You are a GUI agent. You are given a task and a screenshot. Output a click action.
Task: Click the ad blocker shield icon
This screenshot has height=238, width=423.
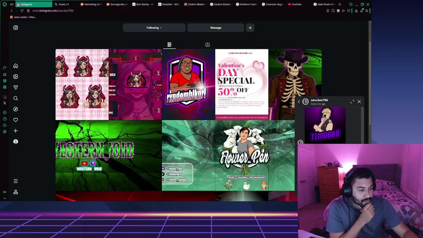pos(338,11)
